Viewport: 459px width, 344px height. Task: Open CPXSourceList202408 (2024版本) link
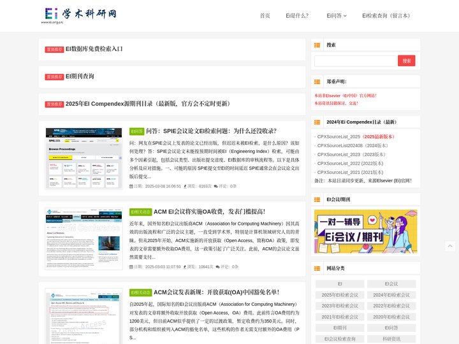tap(353, 146)
